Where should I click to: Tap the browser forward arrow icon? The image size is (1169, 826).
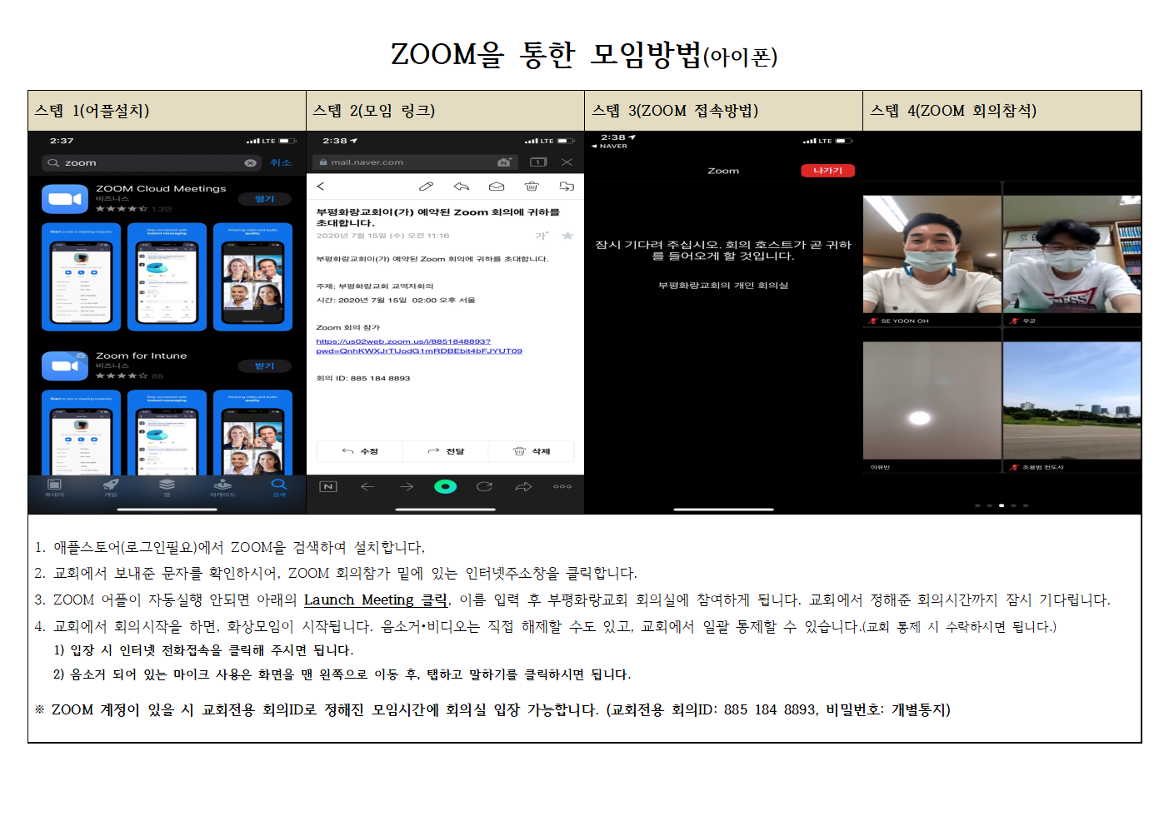(x=407, y=486)
